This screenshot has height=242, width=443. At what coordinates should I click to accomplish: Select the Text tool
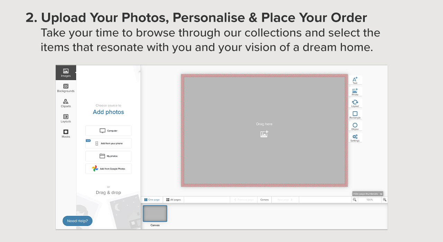[x=355, y=80]
